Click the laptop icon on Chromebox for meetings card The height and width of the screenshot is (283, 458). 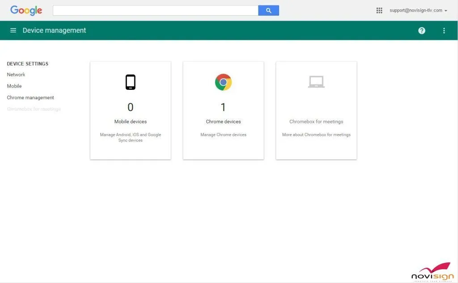316,81
